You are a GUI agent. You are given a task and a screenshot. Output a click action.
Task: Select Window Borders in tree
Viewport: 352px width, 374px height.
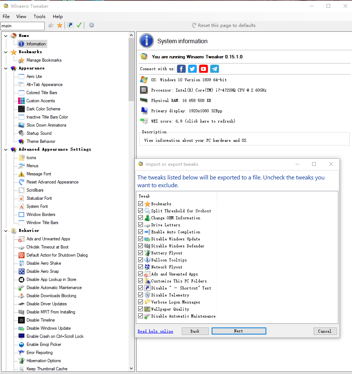pyautogui.click(x=41, y=215)
